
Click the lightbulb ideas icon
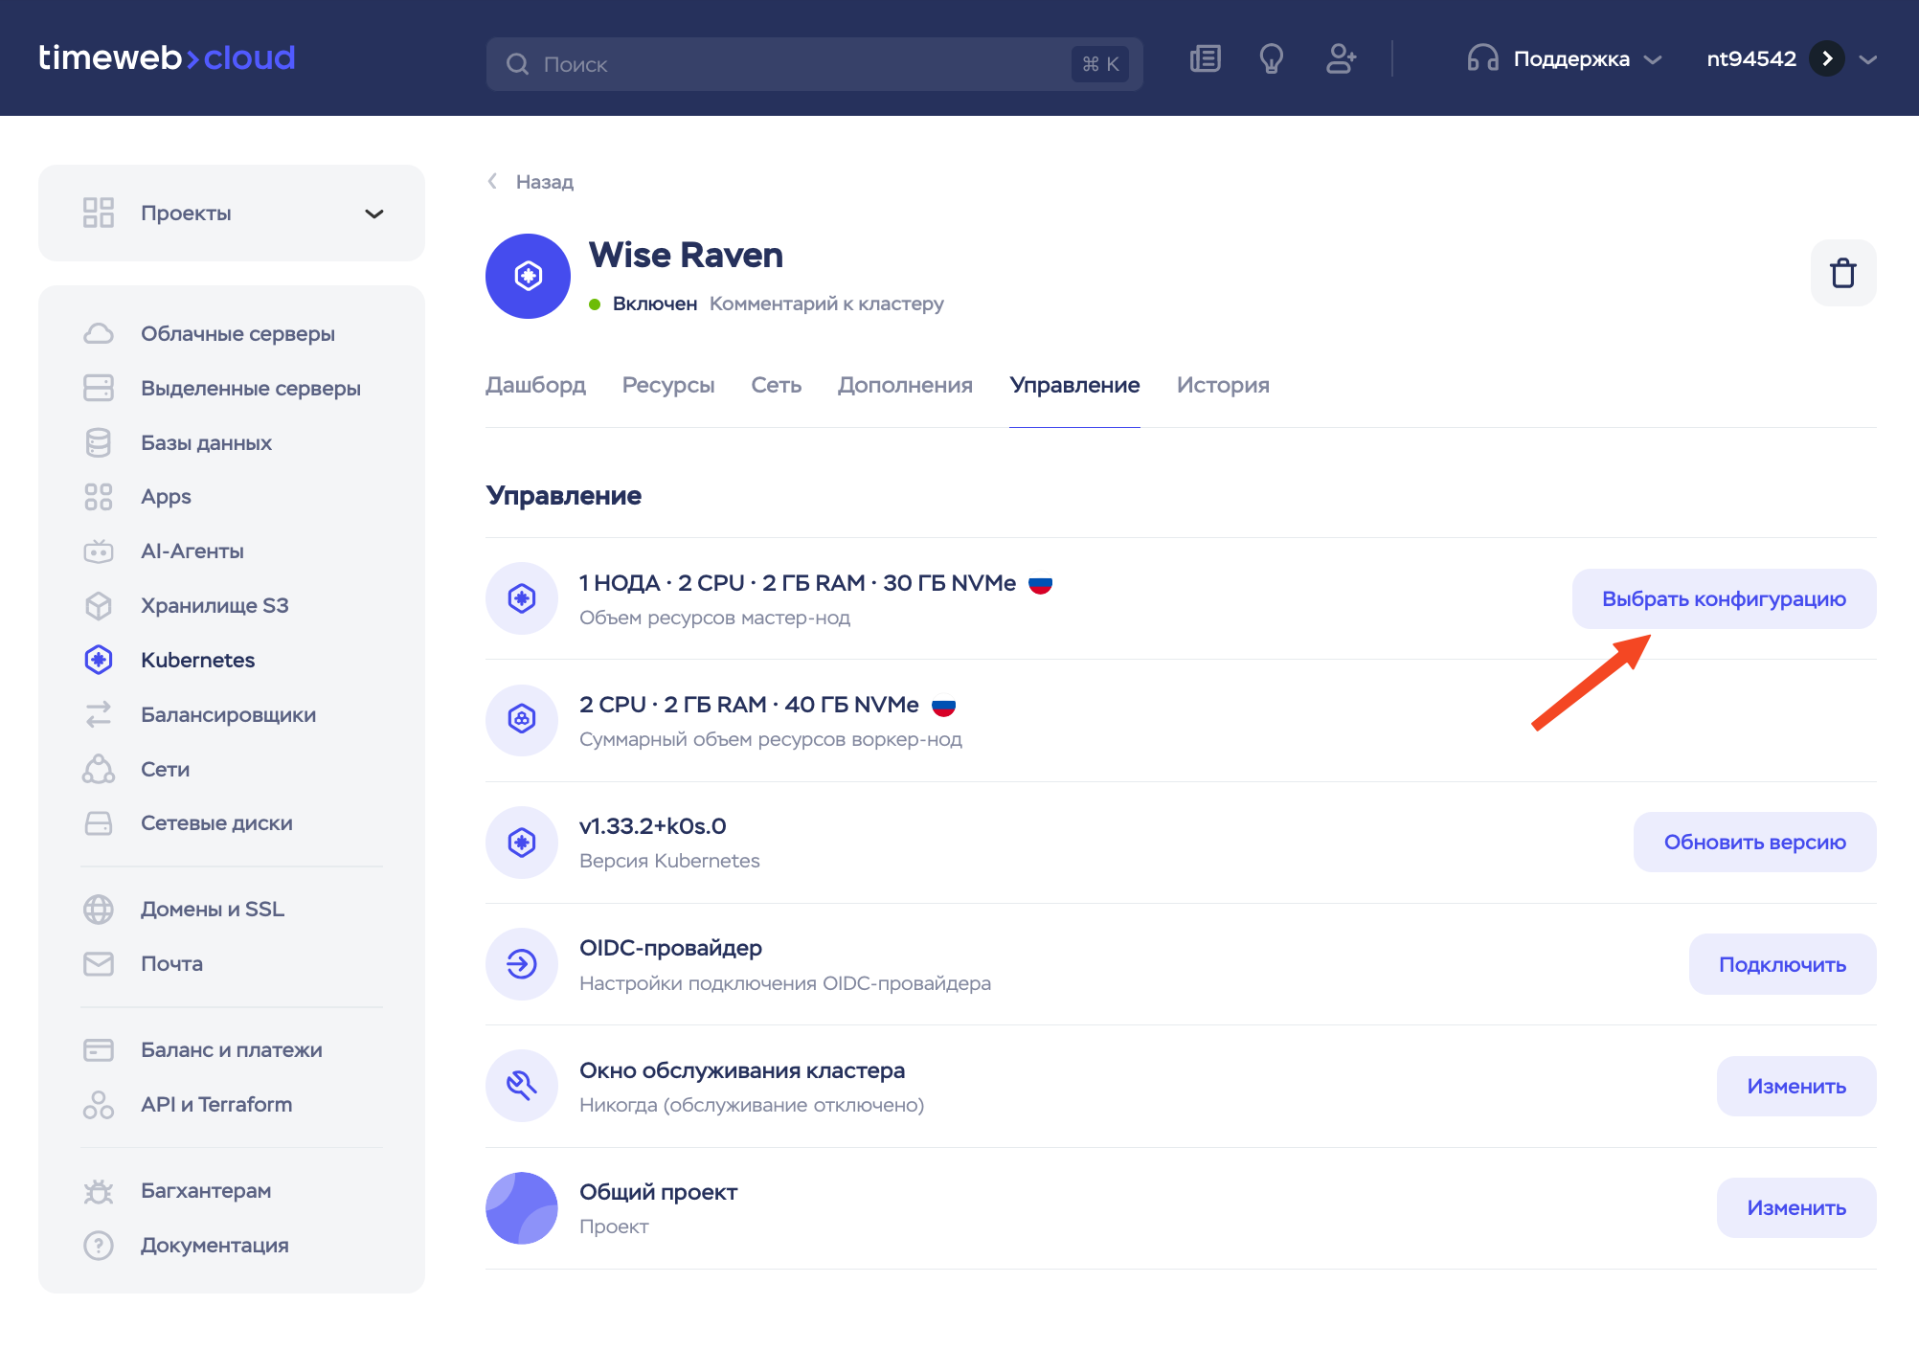coord(1271,59)
